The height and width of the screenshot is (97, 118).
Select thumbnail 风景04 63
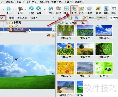point(85,31)
